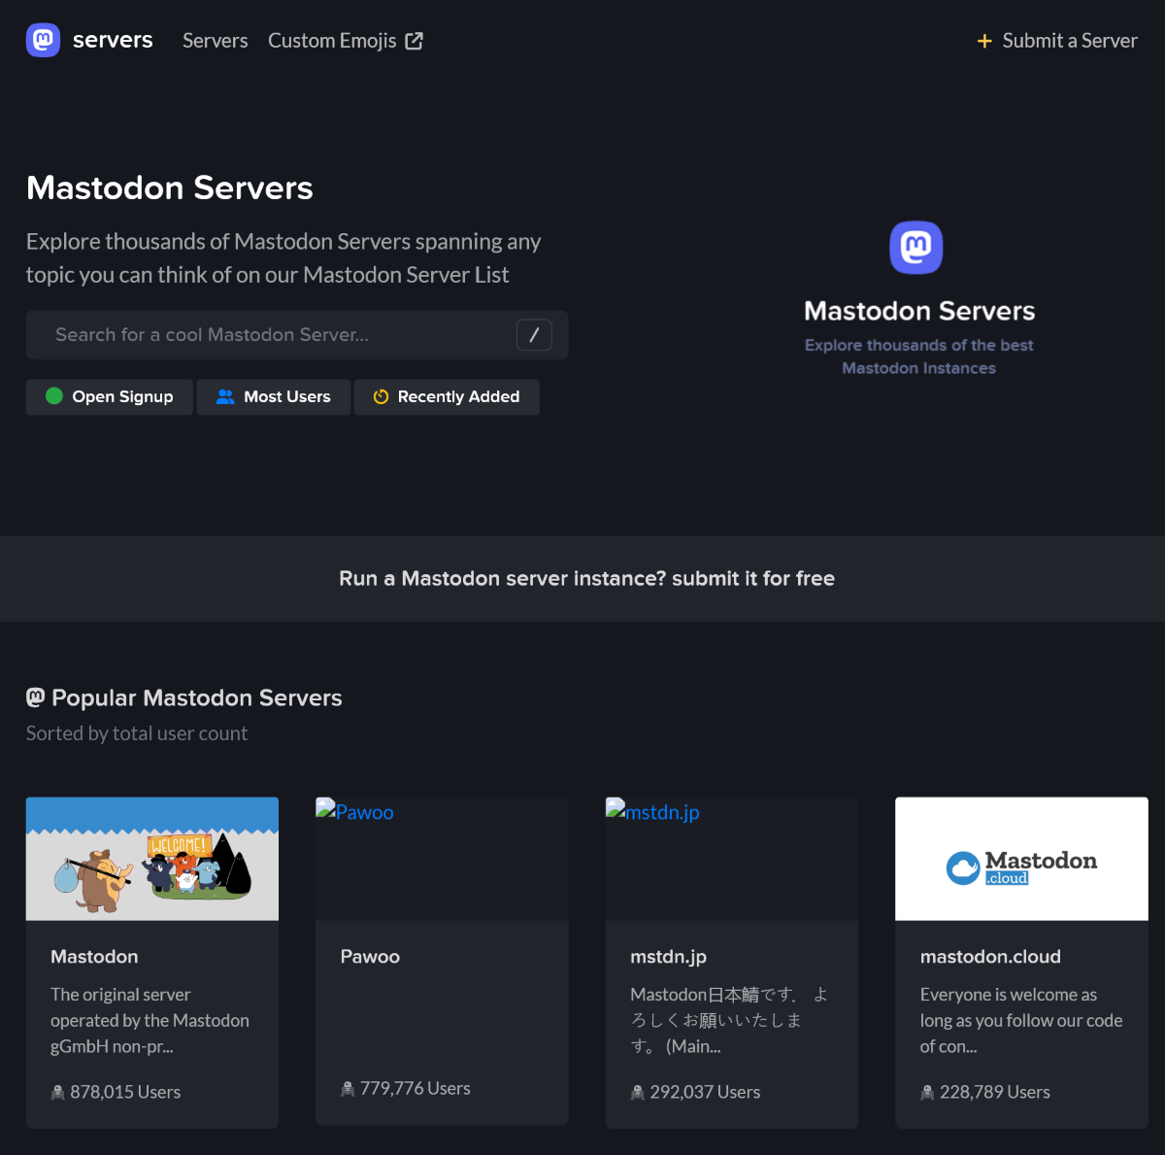This screenshot has width=1165, height=1155.
Task: Click user icon next to 292,037 Users
Action: click(638, 1093)
